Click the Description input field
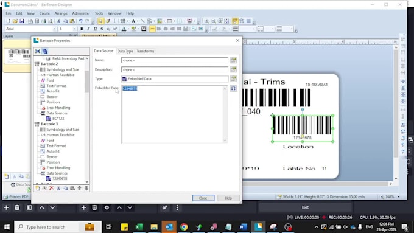 (175, 70)
